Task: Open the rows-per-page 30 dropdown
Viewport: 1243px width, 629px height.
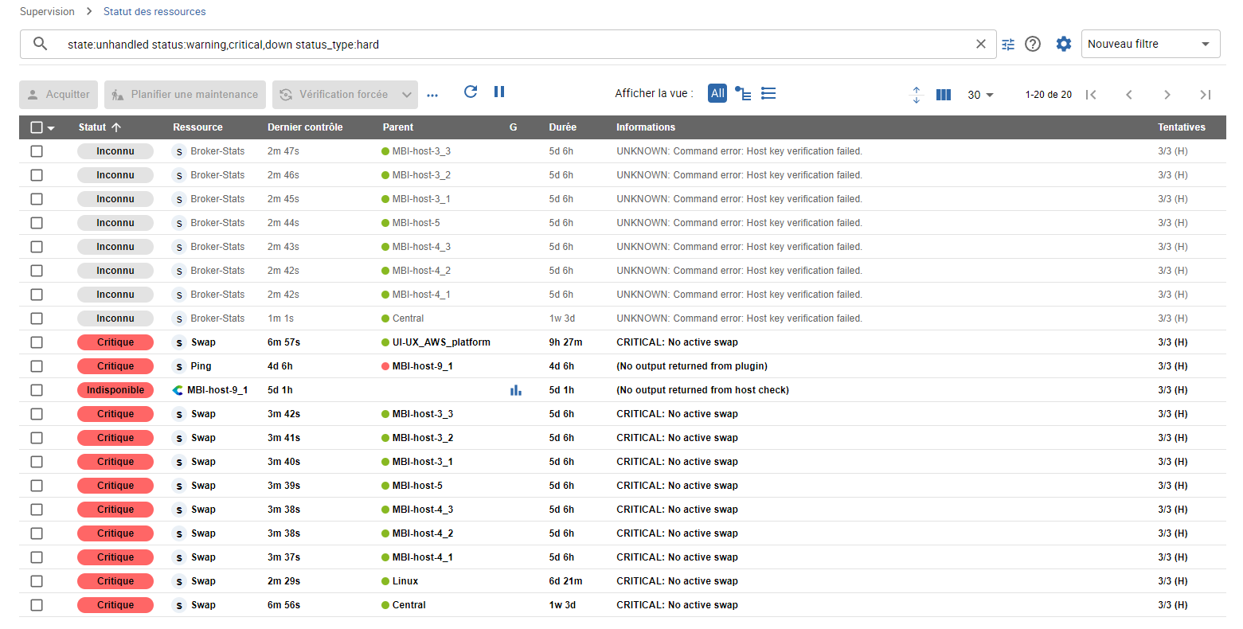Action: (x=980, y=95)
